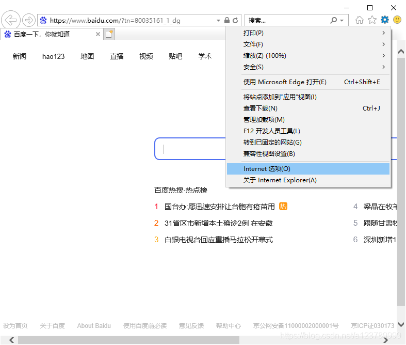Click the horizontal scrollbar left arrow
Image resolution: width=406 pixels, height=345 pixels.
coord(12,340)
